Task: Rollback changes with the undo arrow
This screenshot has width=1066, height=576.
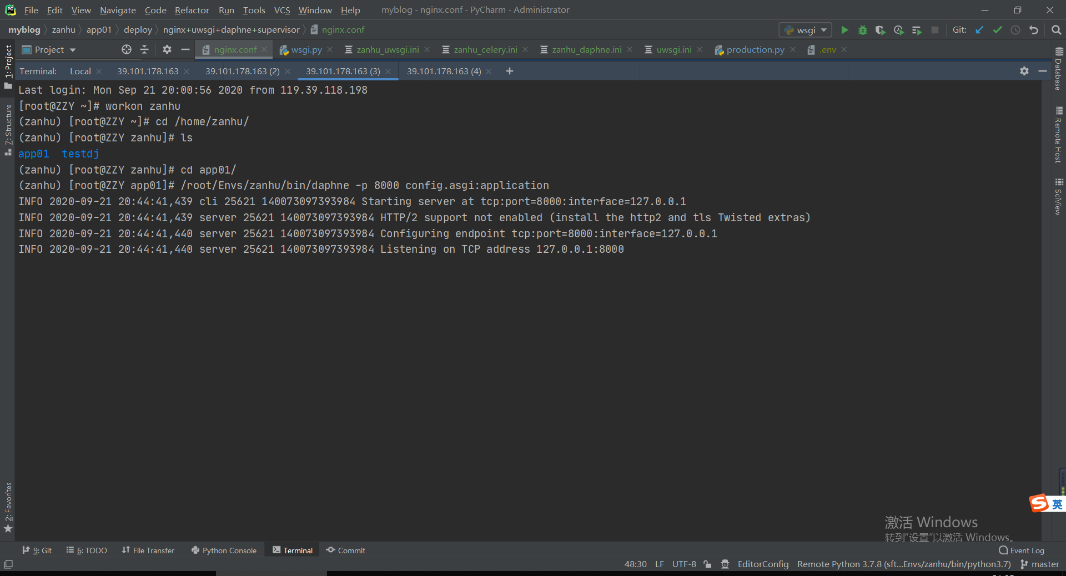Action: coord(1034,30)
